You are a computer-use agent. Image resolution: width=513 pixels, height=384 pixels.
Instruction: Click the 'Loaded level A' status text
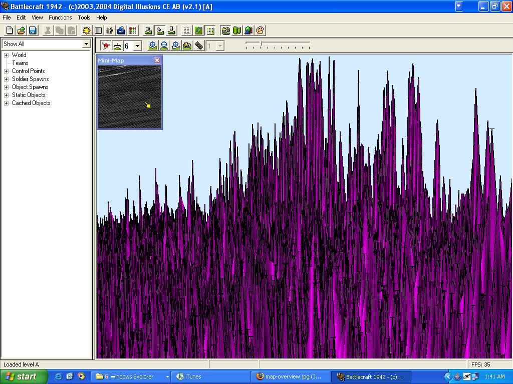(21, 364)
